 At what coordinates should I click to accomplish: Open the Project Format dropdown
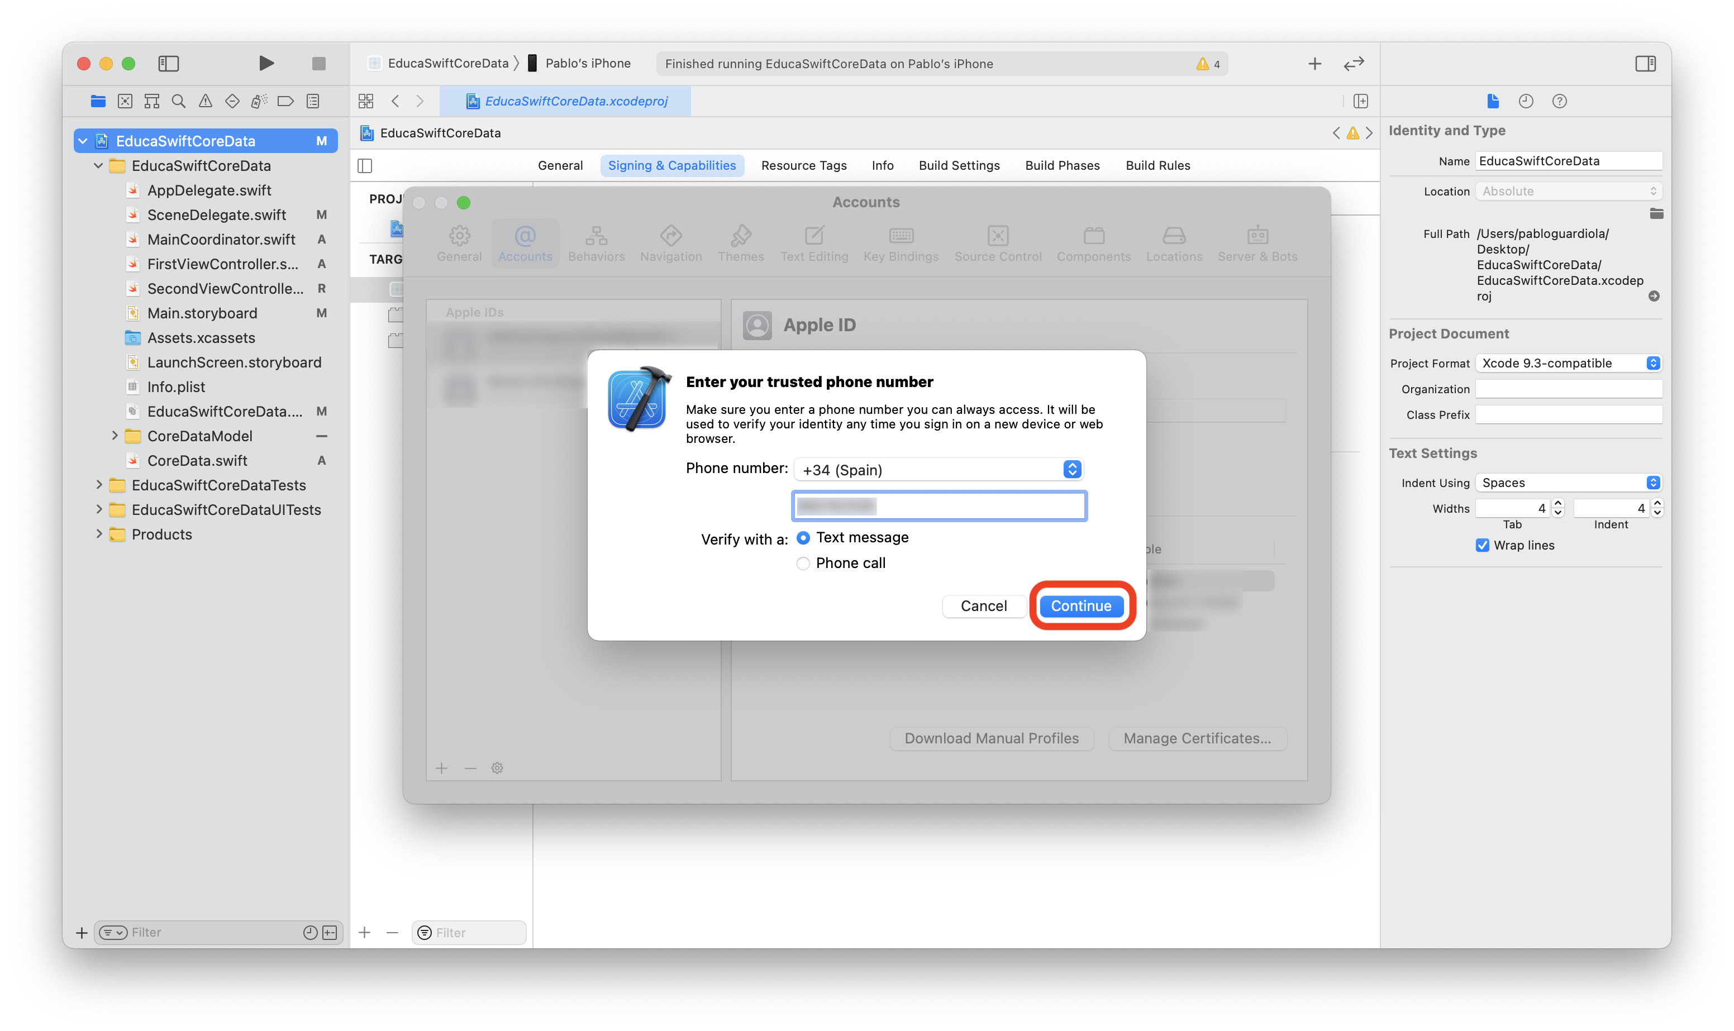pos(1569,364)
